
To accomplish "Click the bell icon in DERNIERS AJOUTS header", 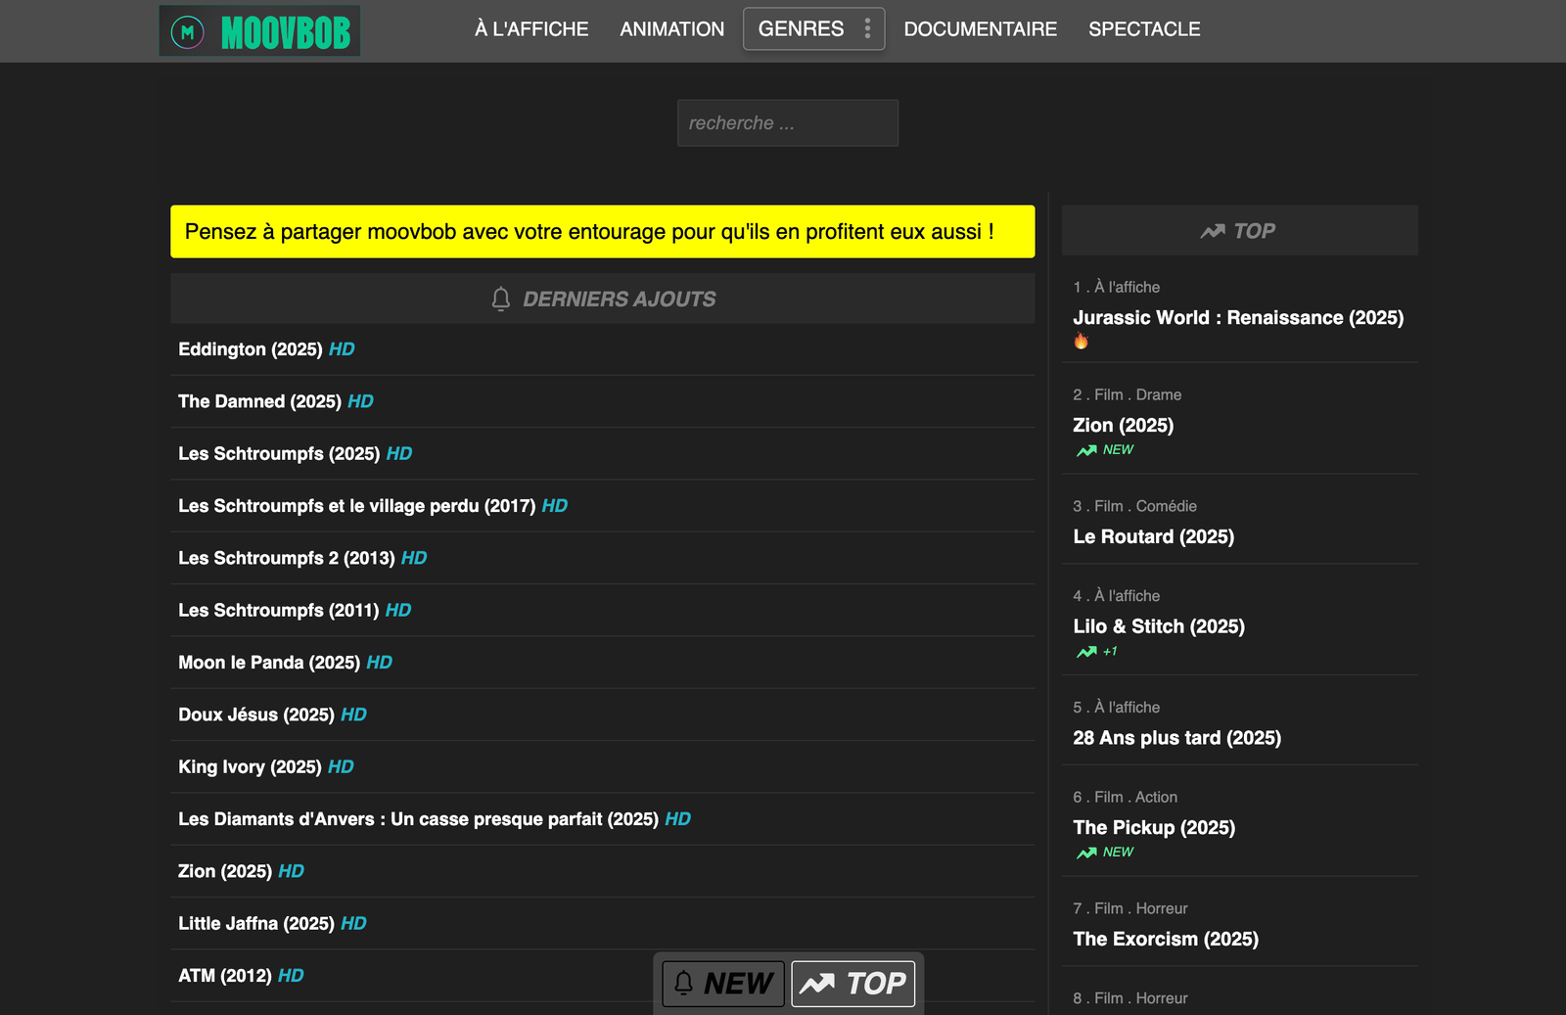I will (x=501, y=299).
